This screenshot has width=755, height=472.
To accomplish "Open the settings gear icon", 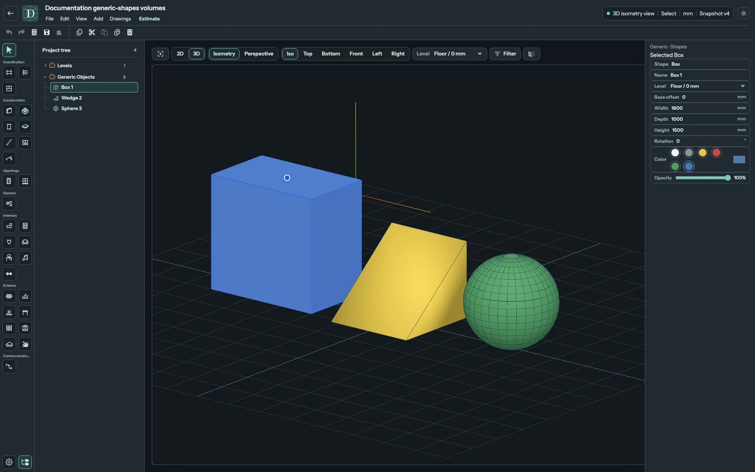I will (x=9, y=462).
